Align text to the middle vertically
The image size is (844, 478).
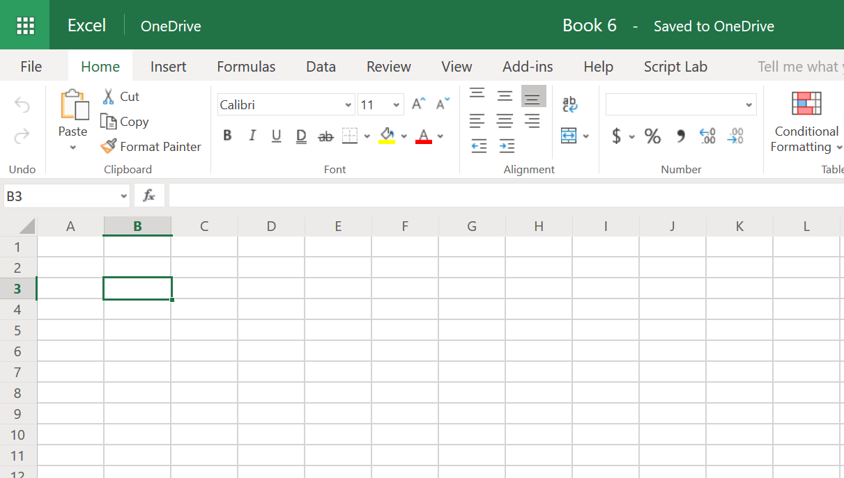505,96
